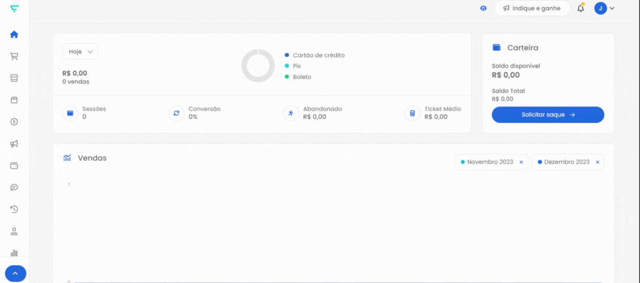This screenshot has width=640, height=283.
Task: Click the payment methods donut chart
Action: pyautogui.click(x=258, y=66)
